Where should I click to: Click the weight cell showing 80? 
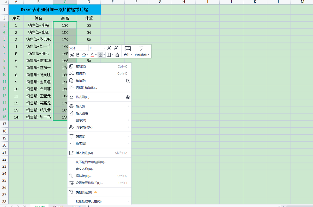pyautogui.click(x=89, y=40)
